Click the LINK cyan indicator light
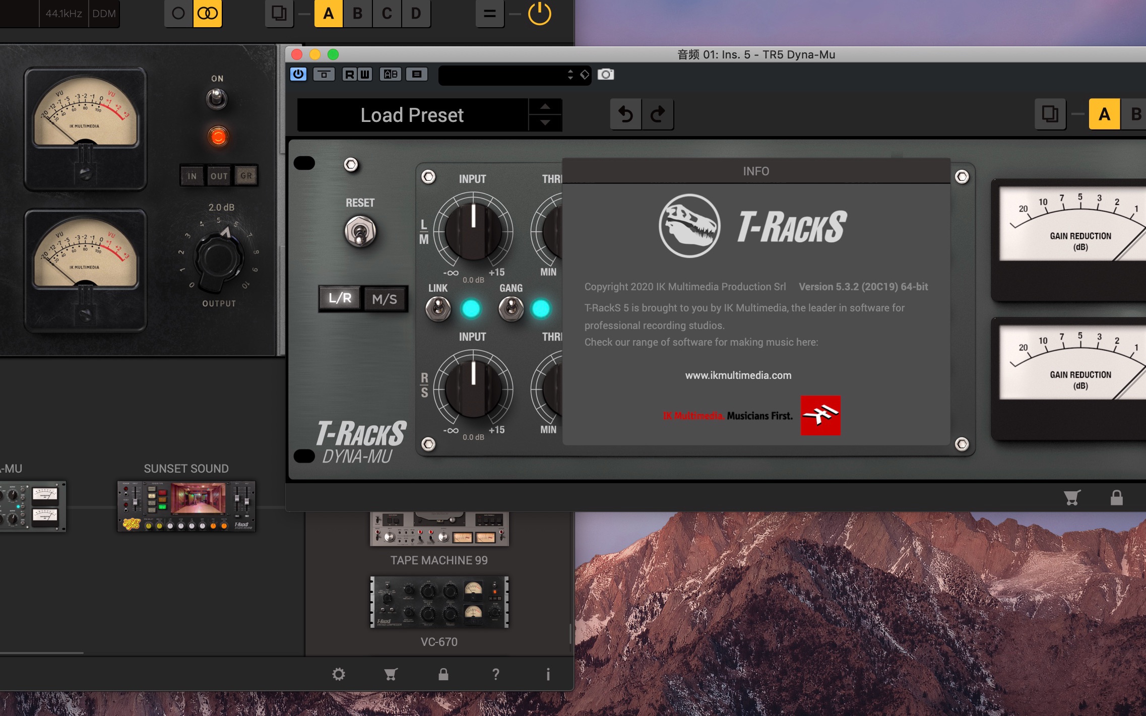The height and width of the screenshot is (716, 1146). (471, 308)
